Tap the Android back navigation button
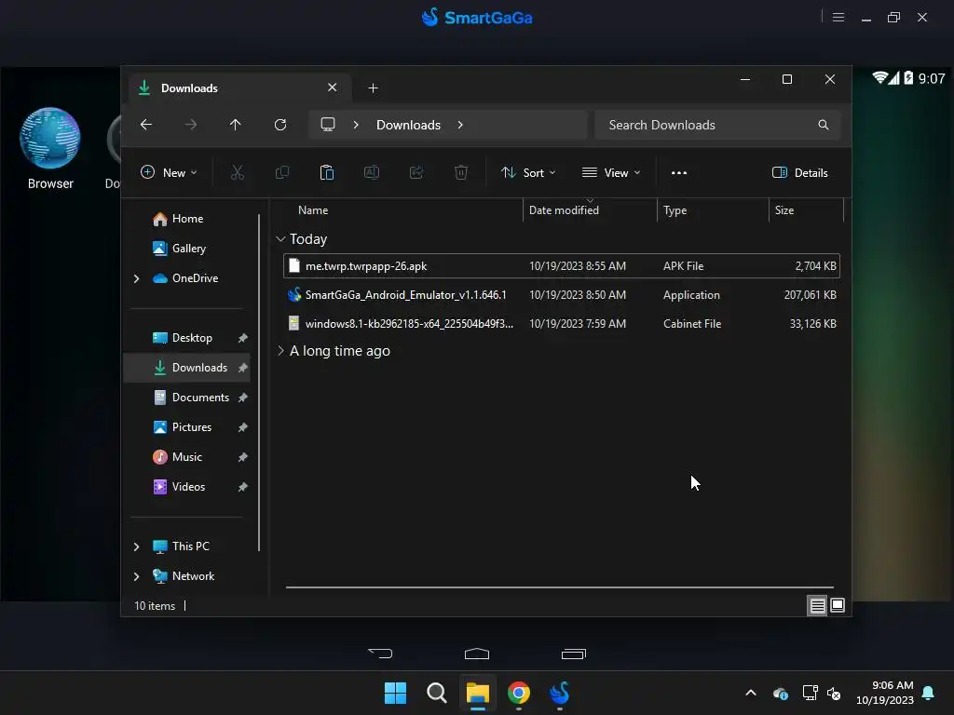The image size is (954, 715). click(381, 654)
